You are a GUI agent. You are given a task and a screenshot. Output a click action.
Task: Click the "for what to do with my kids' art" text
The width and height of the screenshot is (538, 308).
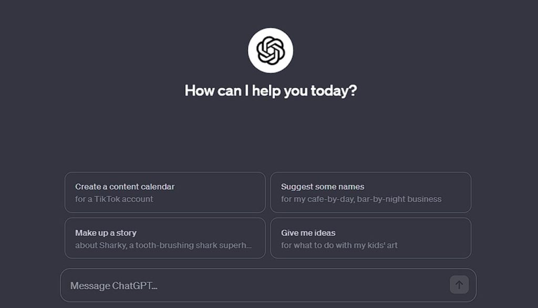(339, 246)
